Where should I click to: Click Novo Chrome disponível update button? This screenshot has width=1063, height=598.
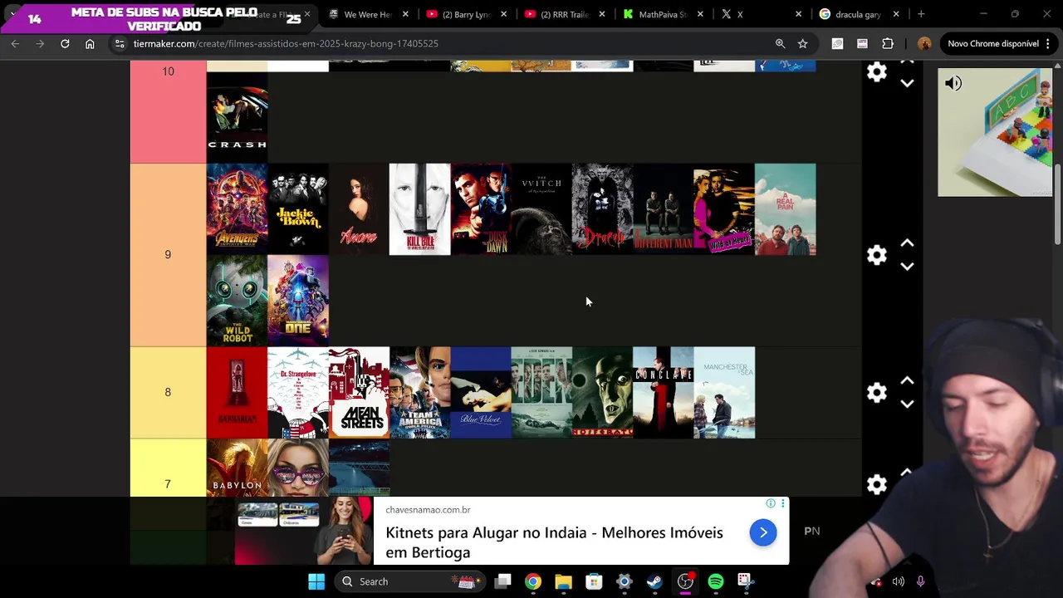pos(992,43)
